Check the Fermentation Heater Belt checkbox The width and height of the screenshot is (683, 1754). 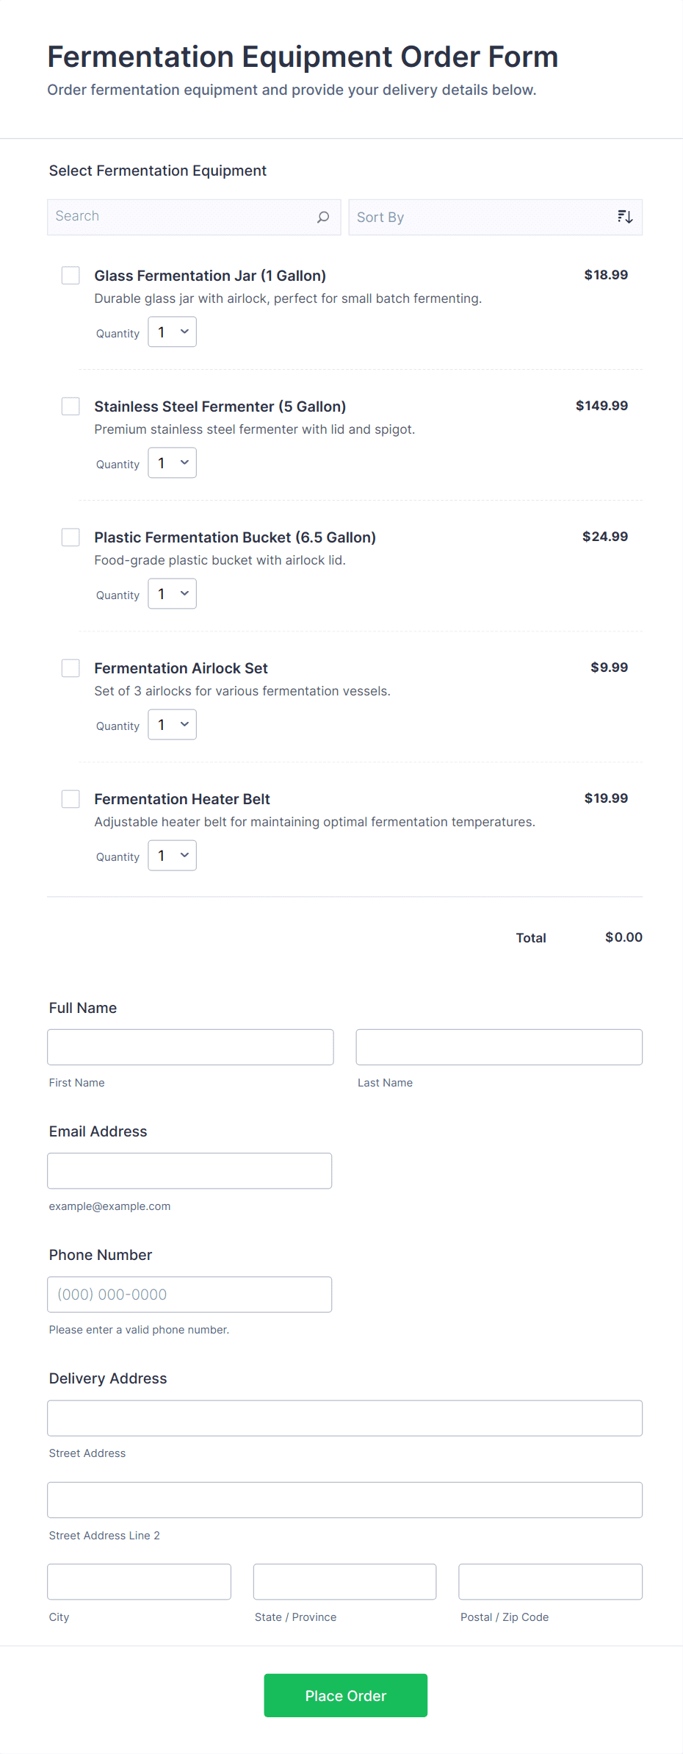tap(71, 799)
